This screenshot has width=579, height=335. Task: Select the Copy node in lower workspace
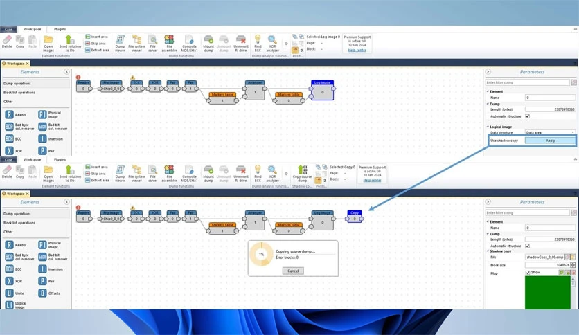coord(355,217)
